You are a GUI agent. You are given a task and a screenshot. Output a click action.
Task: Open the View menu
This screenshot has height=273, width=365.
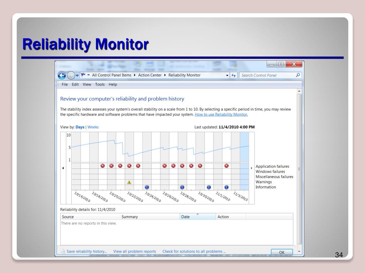pos(87,85)
